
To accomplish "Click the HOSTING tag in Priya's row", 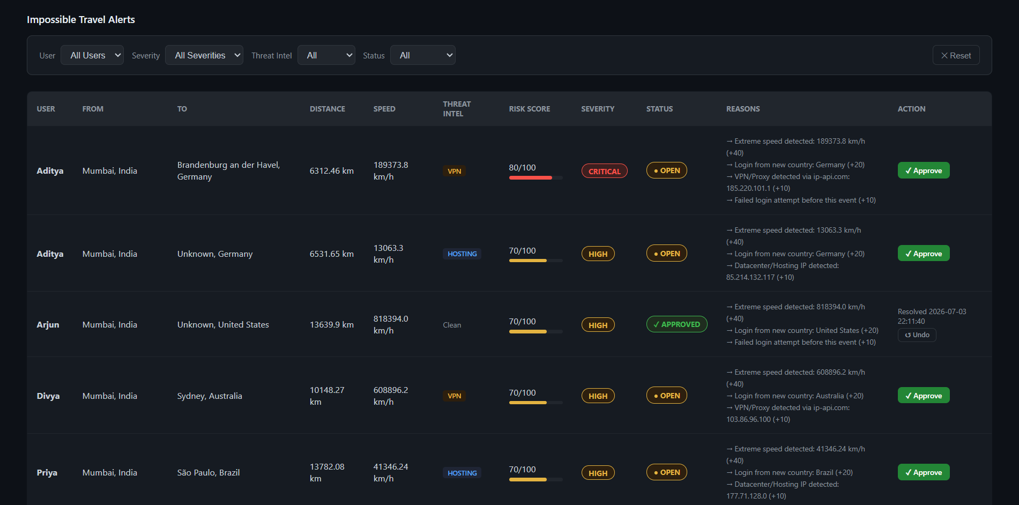I will [x=462, y=473].
